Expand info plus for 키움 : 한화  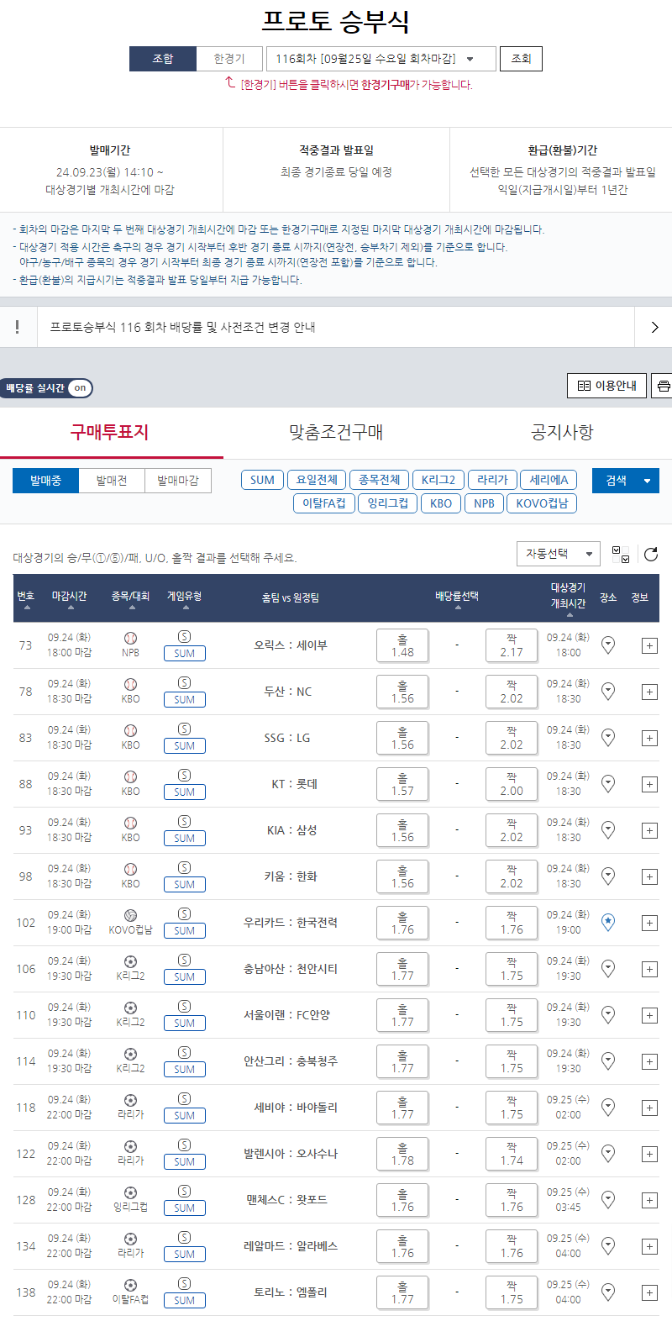click(649, 876)
